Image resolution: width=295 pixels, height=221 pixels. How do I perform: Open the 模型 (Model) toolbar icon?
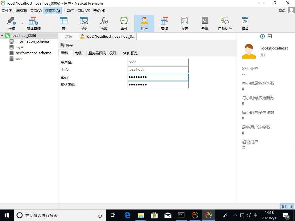[245, 24]
